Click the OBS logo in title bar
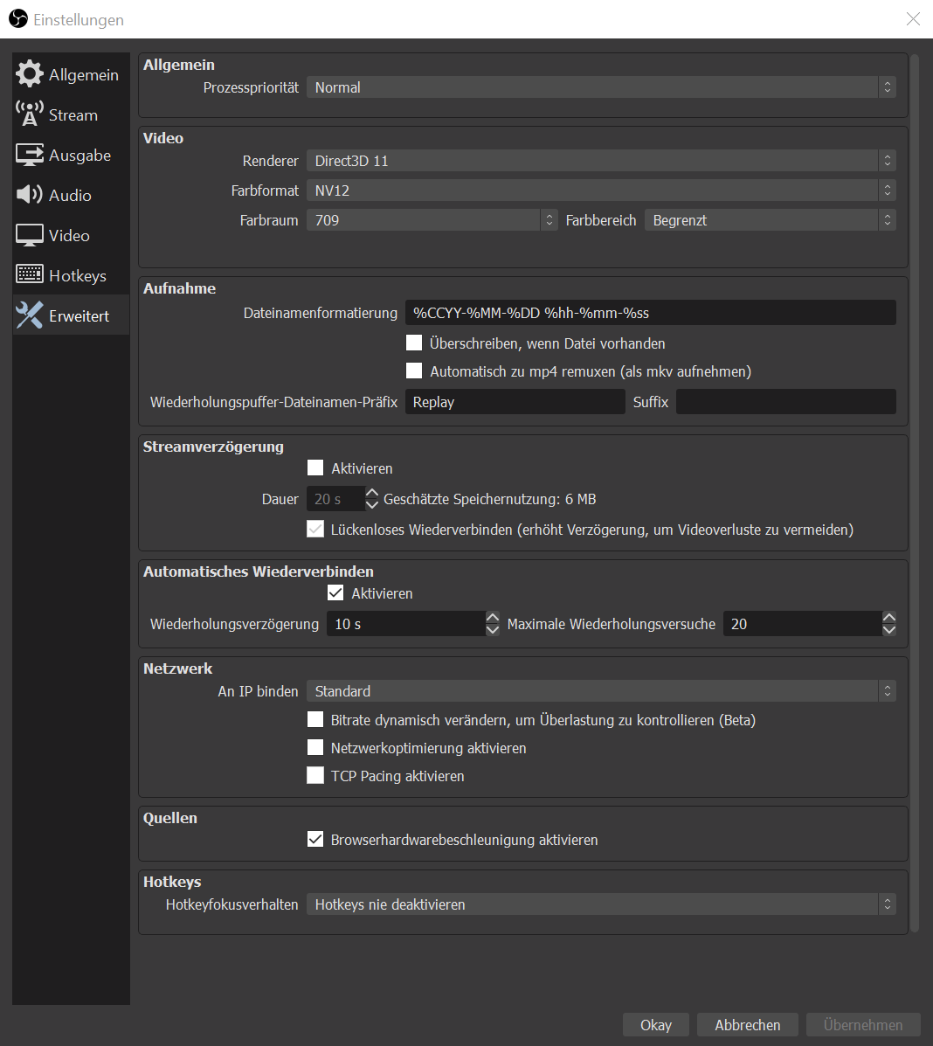Viewport: 933px width, 1046px height. pyautogui.click(x=17, y=18)
